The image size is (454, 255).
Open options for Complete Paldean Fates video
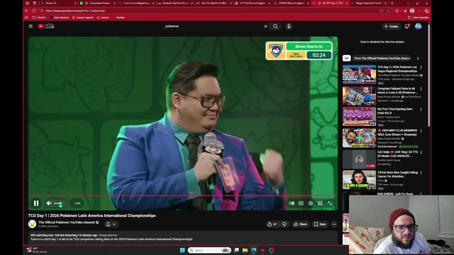click(421, 89)
